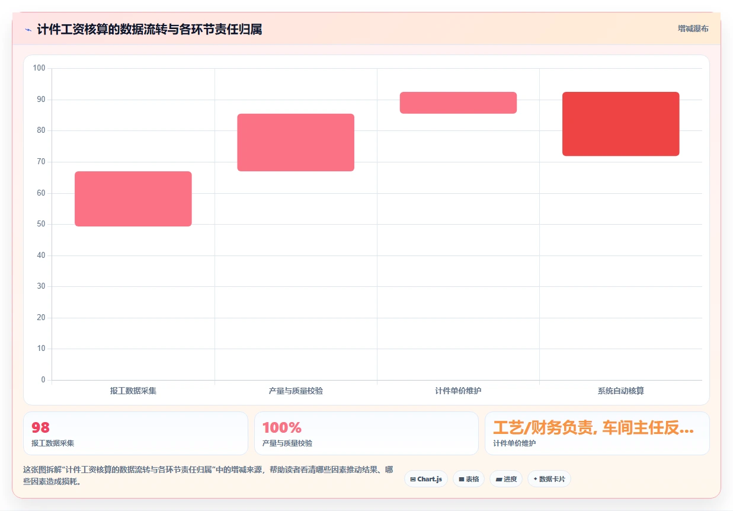Click the 系统自动核算 x-axis label

(620, 391)
